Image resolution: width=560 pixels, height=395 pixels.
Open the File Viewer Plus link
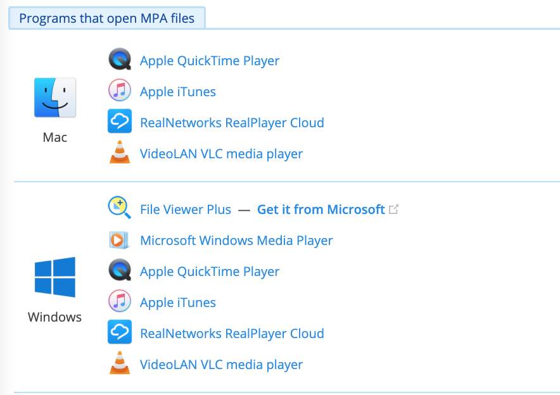[x=186, y=210]
